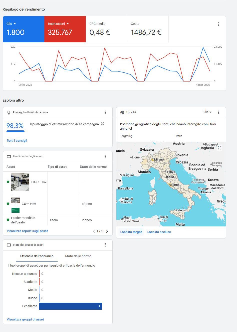Image resolution: width=237 pixels, height=332 pixels.
Task: Click the Buono row label
Action: coord(33,298)
